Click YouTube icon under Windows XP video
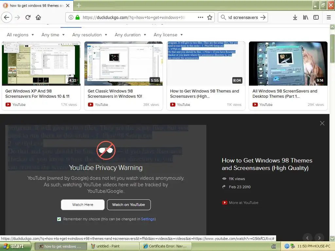335x251 pixels. pos(8,105)
